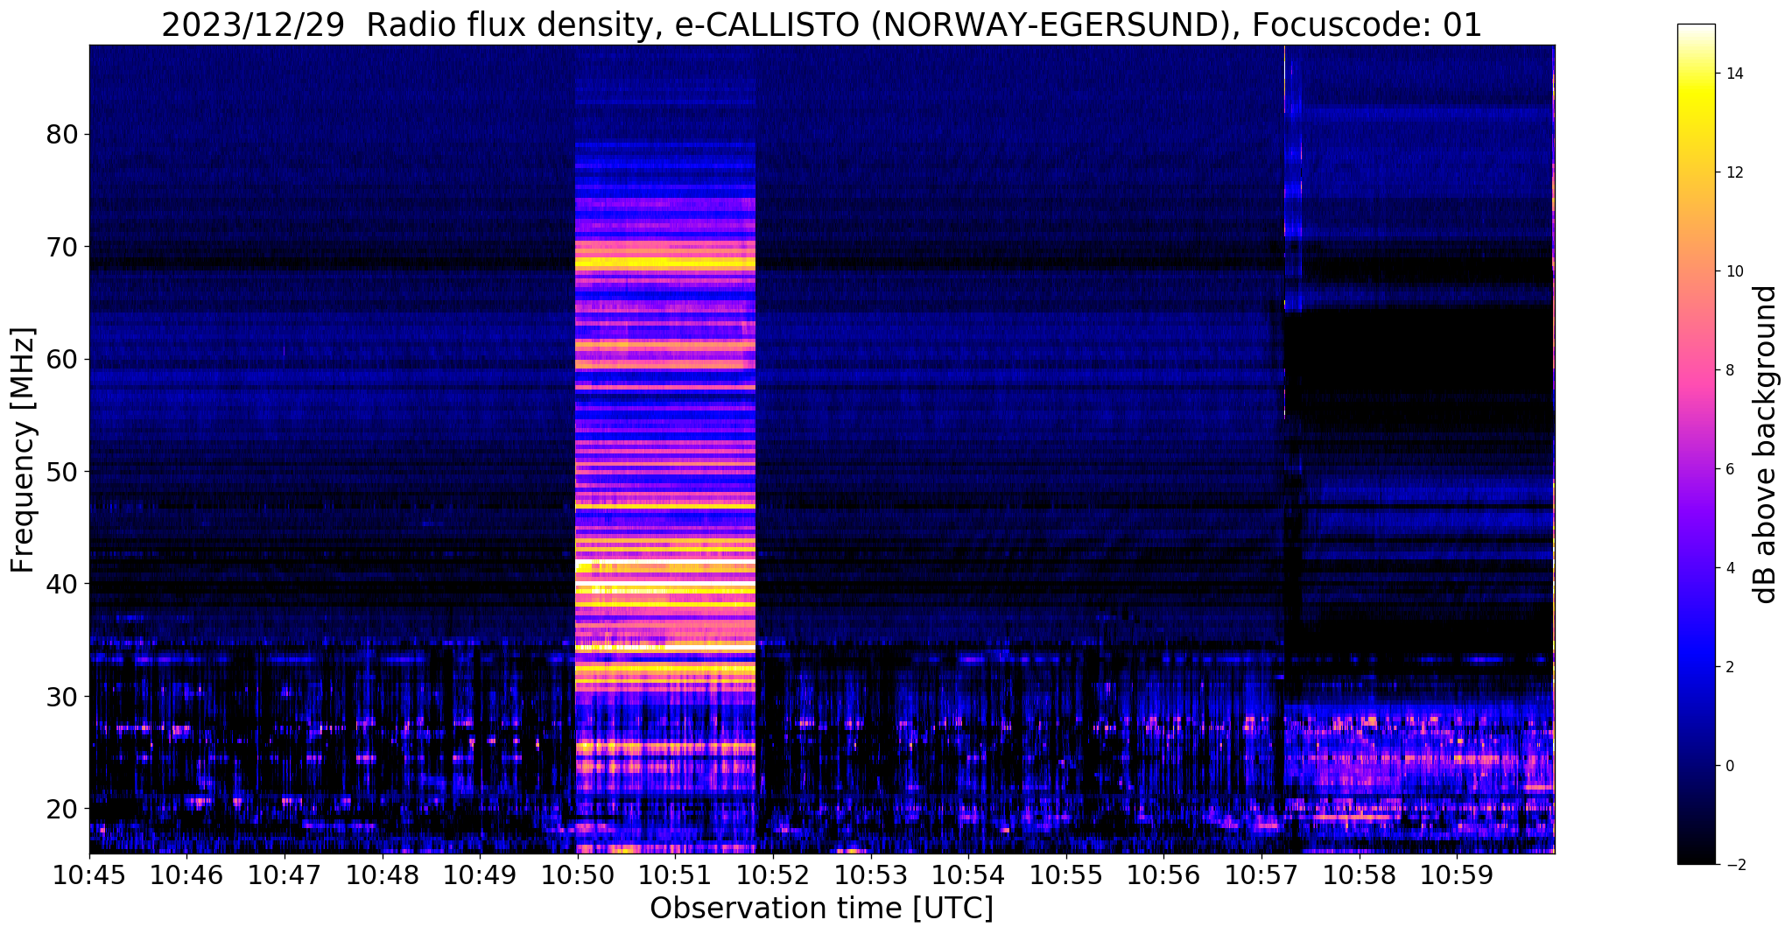Click the 20 MHz frequency tick label
This screenshot has width=1792, height=934.
pyautogui.click(x=61, y=809)
